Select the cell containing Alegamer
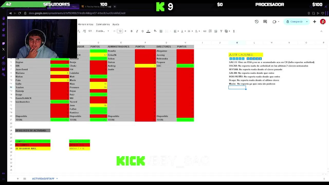This screenshot has width=329, height=185. tap(166, 51)
